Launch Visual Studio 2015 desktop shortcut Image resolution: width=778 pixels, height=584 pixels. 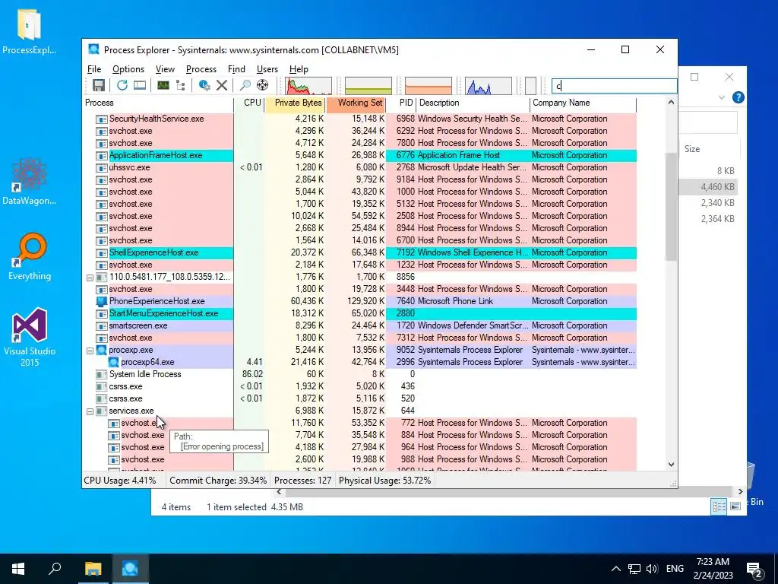tap(30, 337)
